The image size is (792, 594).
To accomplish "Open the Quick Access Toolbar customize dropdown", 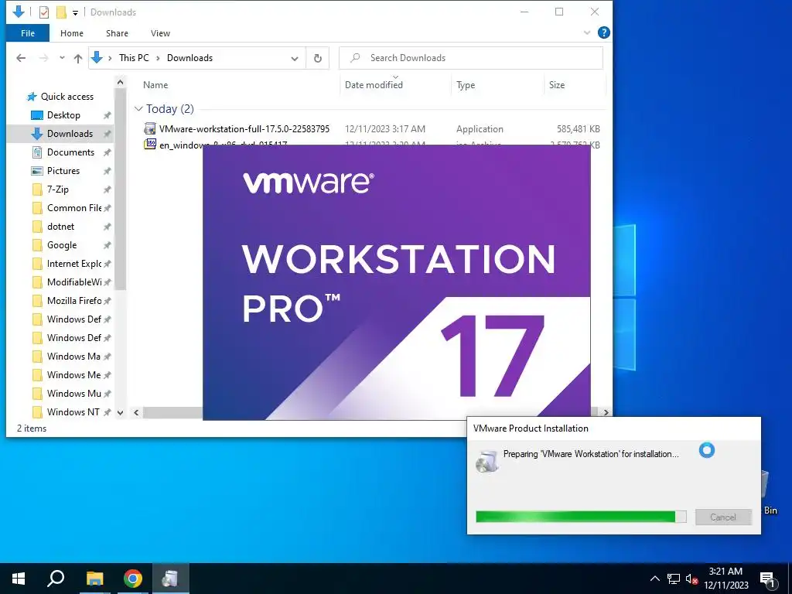I will click(x=75, y=12).
